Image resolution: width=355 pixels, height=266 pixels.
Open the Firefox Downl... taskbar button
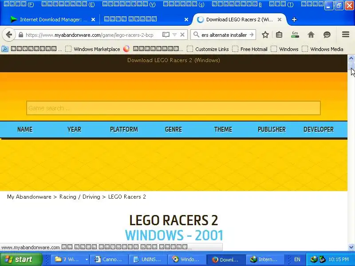[x=226, y=259]
